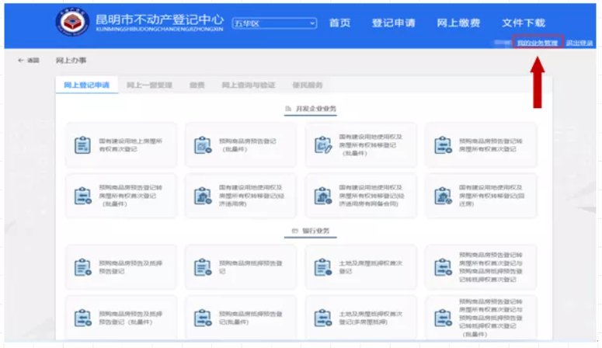Click icon of 预购商品房预告登记（批量件） card

click(x=203, y=145)
